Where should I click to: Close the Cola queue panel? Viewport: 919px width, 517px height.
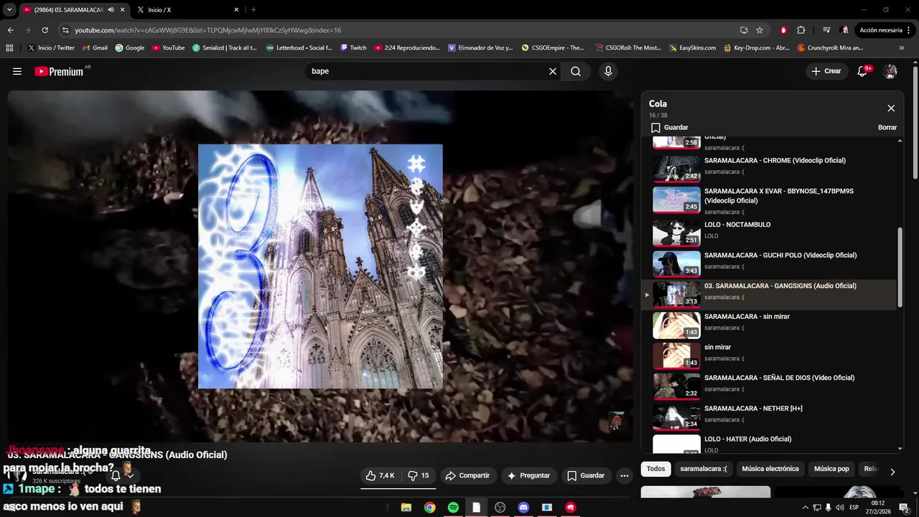click(x=891, y=108)
